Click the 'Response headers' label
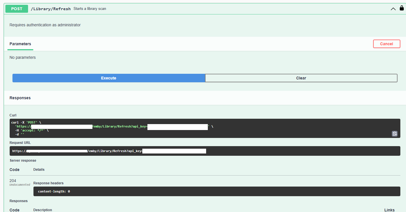 pyautogui.click(x=48, y=183)
